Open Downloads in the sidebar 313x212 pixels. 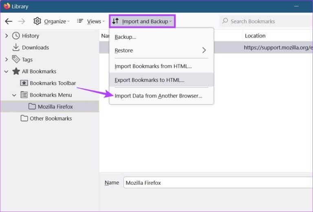point(30,48)
